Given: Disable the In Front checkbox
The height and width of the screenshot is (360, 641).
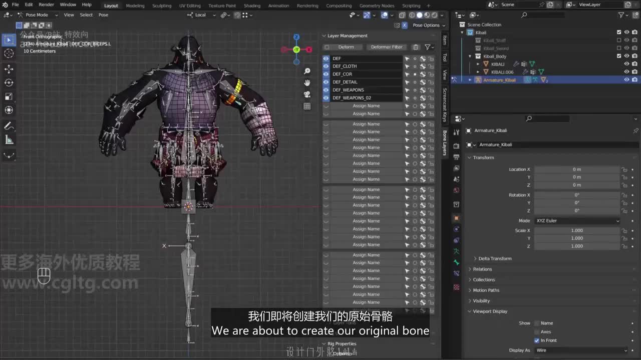Looking at the screenshot, I should pyautogui.click(x=537, y=340).
